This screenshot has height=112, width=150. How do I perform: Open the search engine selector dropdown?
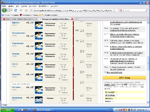click(x=123, y=10)
